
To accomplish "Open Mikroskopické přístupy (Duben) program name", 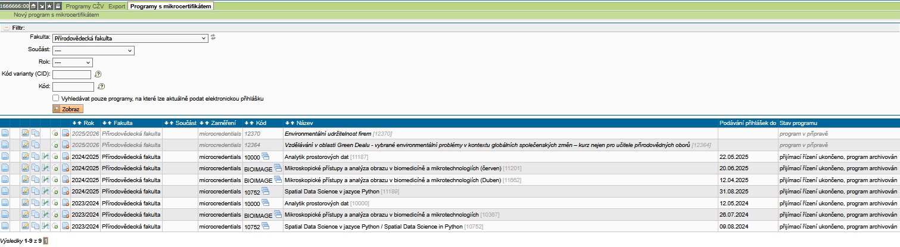I will 393,179.
